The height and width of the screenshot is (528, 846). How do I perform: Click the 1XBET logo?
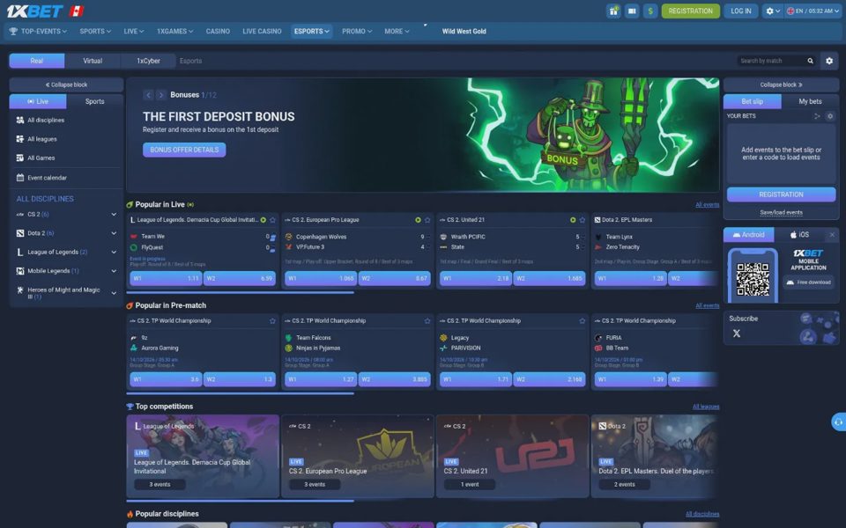point(34,11)
